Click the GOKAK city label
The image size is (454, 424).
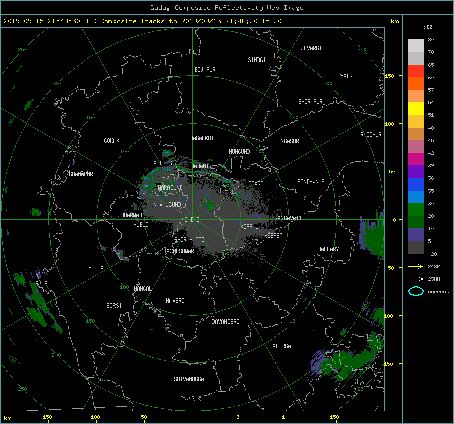point(112,141)
